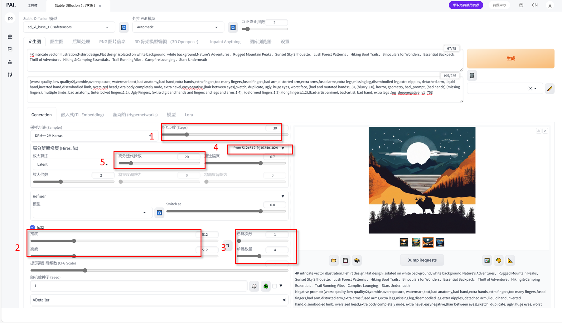562x323 pixels.
Task: Select the highlighted orange-bordered result thumbnail
Action: 428,242
